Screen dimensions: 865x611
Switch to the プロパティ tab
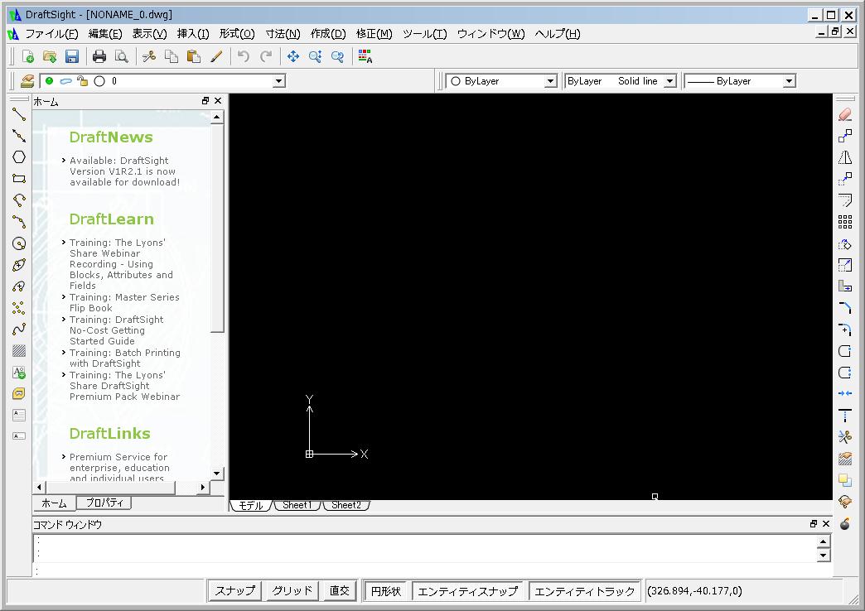pos(104,503)
